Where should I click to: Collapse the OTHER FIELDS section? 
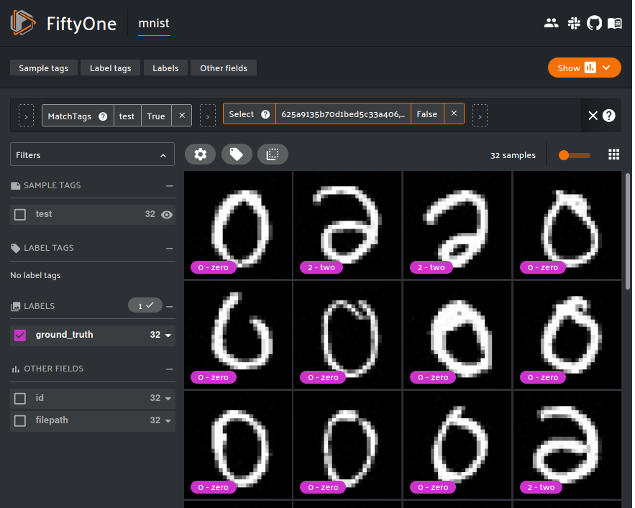(169, 369)
